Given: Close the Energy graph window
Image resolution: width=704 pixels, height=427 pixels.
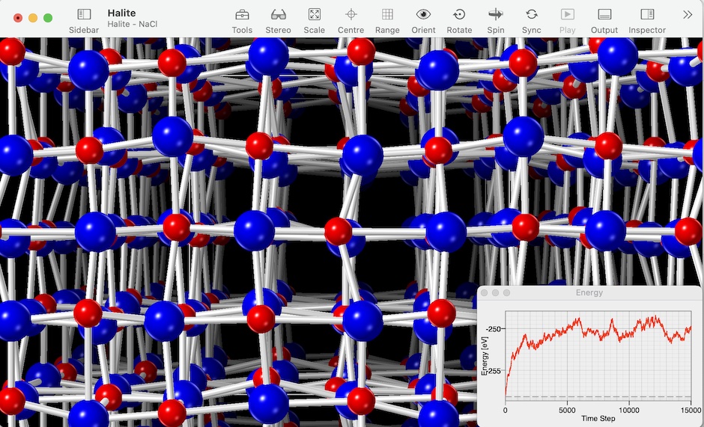Looking at the screenshot, I should coord(485,292).
